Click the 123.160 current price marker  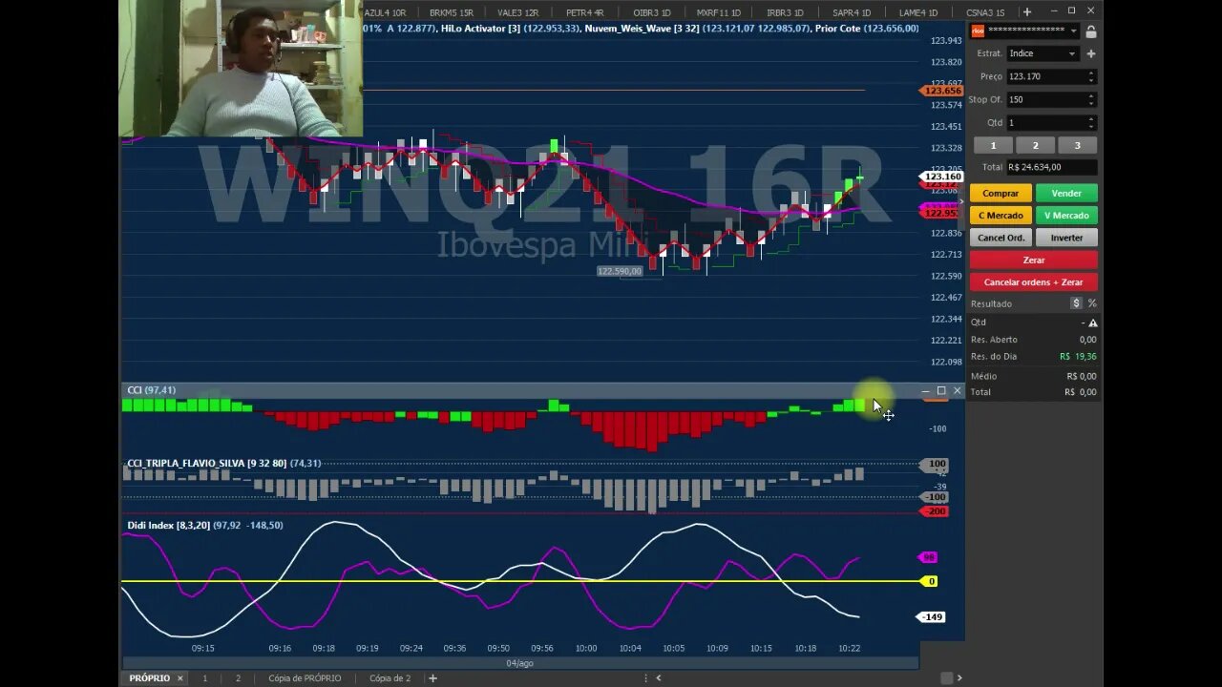point(941,177)
